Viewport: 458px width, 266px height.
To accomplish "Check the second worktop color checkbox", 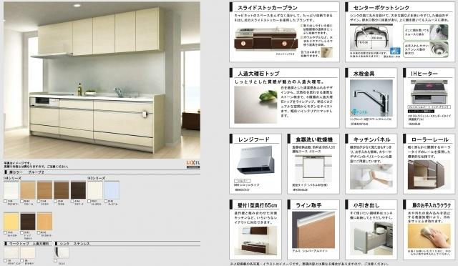I will (22, 260).
